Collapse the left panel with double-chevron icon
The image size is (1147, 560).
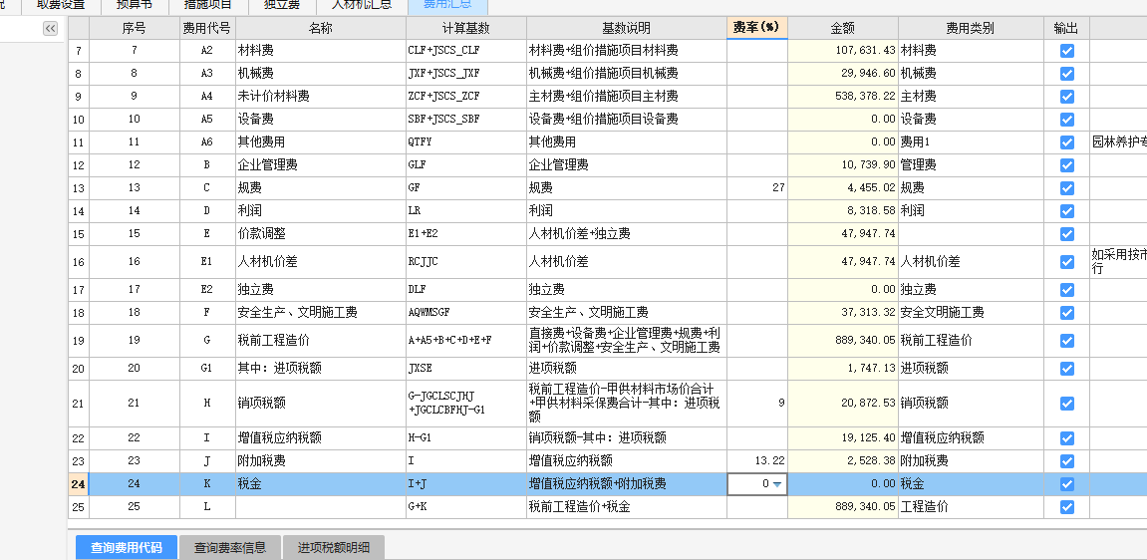pyautogui.click(x=50, y=29)
